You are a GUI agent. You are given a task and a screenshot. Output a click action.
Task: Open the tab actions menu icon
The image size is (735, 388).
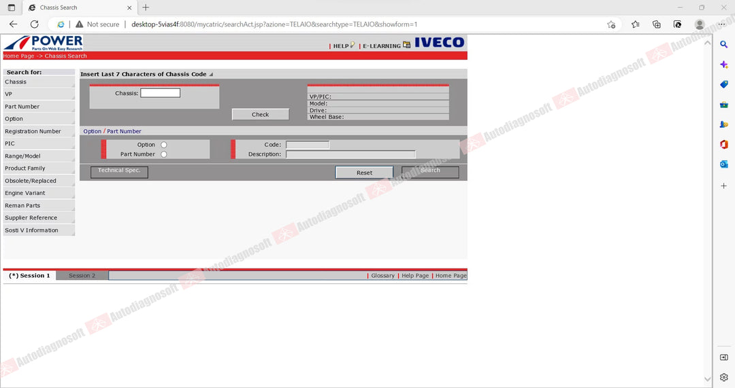12,7
